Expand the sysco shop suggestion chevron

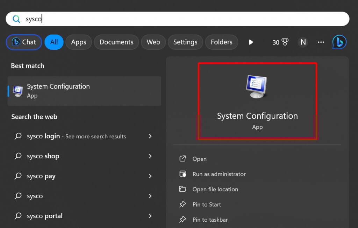point(150,156)
